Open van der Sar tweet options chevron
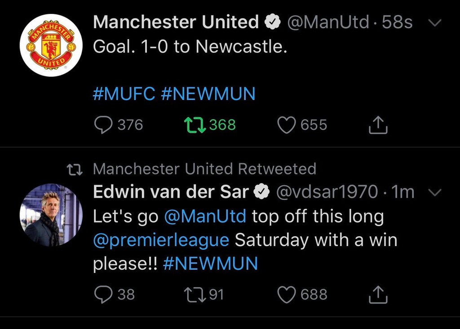 435,192
